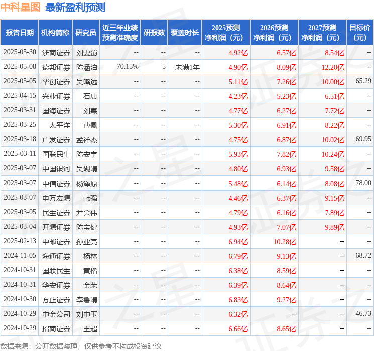Click target price 46.73
Viewport: 374px width, 351px height.
[x=363, y=313]
